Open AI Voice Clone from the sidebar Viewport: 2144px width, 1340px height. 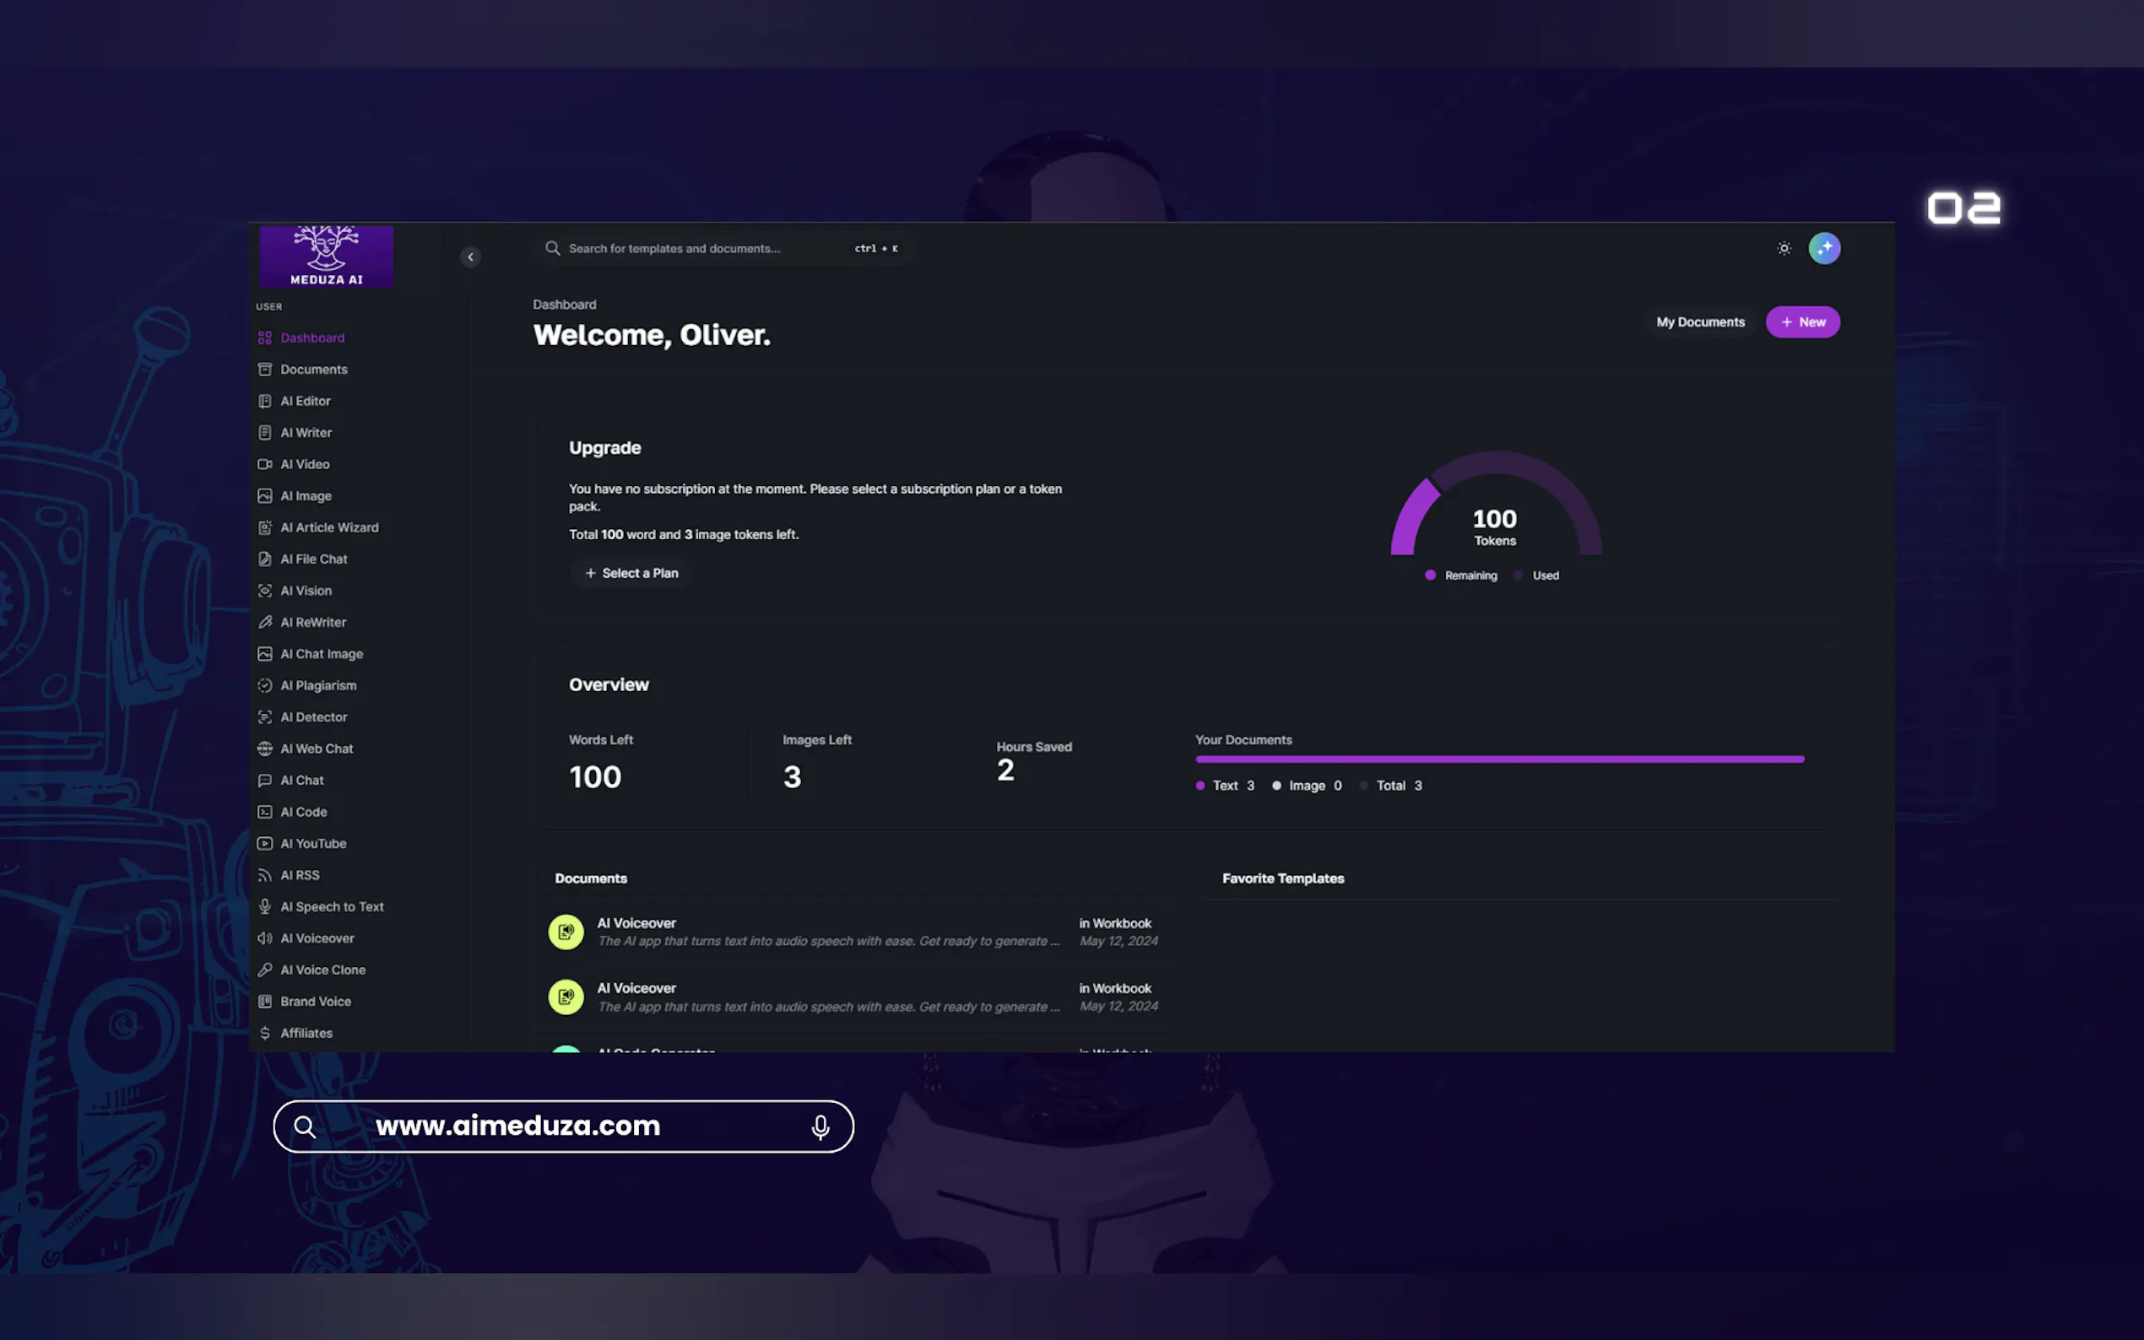point(322,970)
